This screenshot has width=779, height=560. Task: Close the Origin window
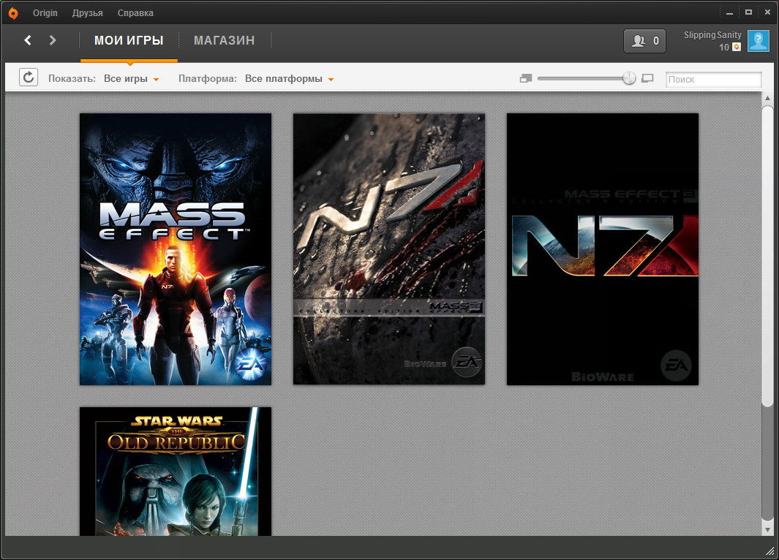(x=767, y=12)
